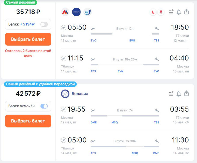
Task: Share the Belavia ticket
Action: [x=186, y=94]
